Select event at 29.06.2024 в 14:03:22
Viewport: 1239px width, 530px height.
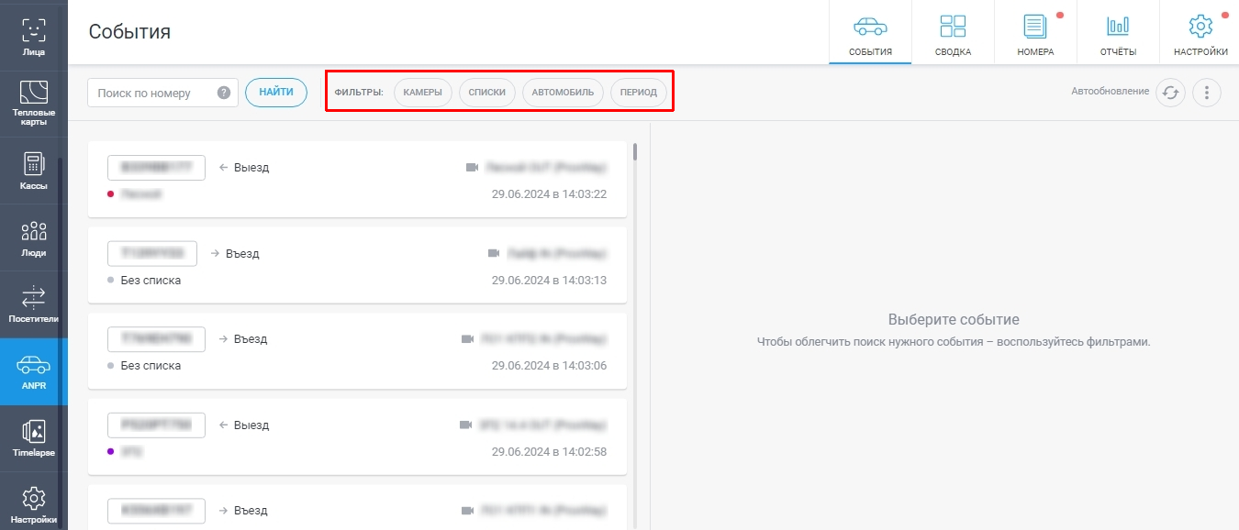[357, 179]
